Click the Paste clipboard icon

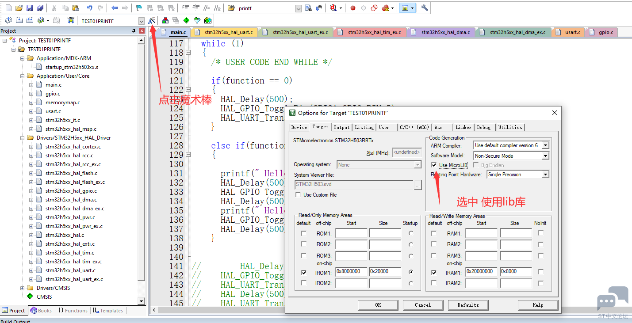[75, 8]
